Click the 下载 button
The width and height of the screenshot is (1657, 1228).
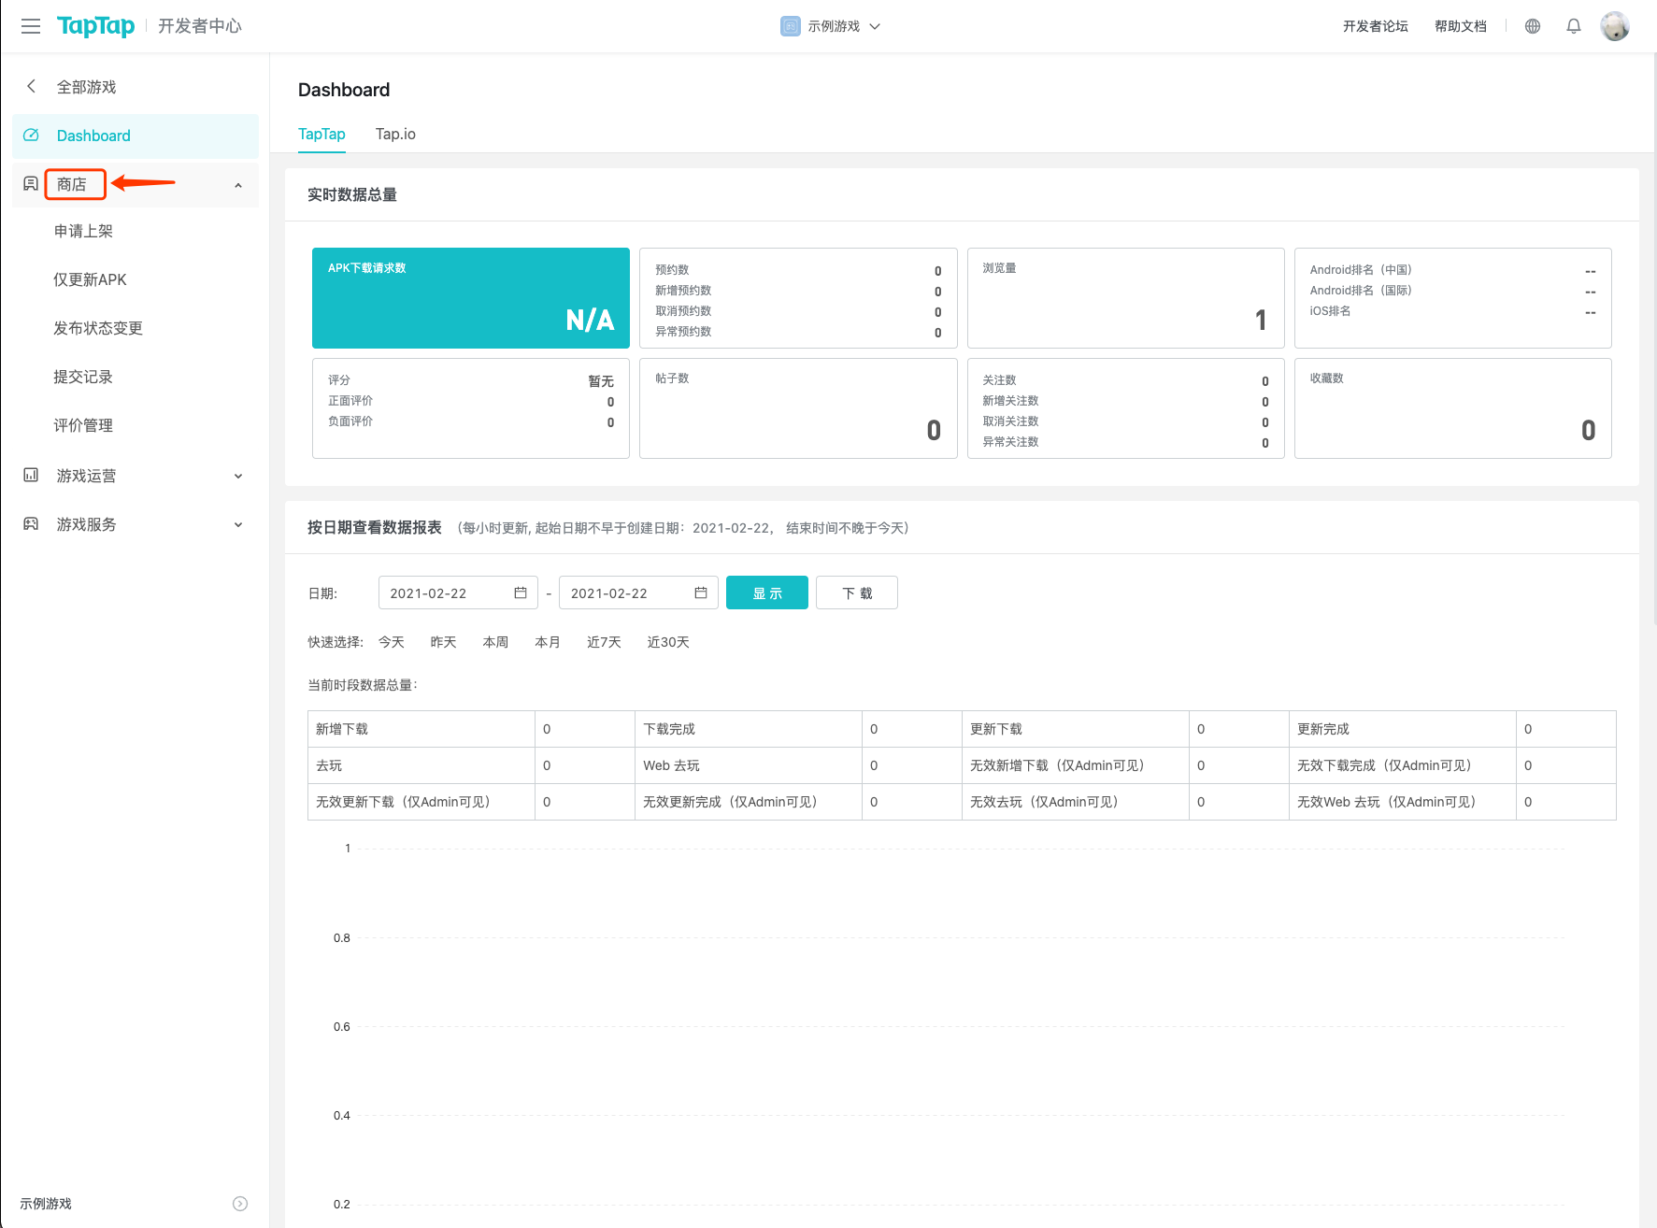click(x=857, y=593)
